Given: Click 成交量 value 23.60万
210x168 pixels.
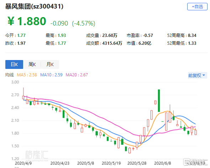Looking at the screenshot, I should 110,36.
